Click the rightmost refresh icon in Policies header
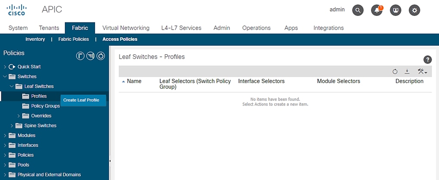 coord(101,56)
